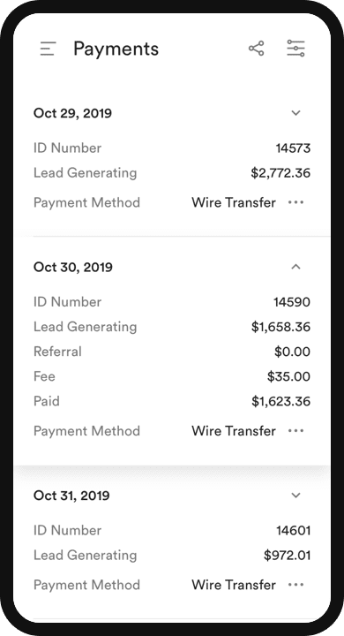Click the Payments page title
The height and width of the screenshot is (636, 344).
pos(116,49)
